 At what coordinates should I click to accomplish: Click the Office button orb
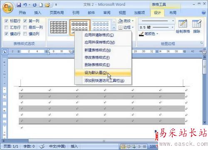coord(8,7)
